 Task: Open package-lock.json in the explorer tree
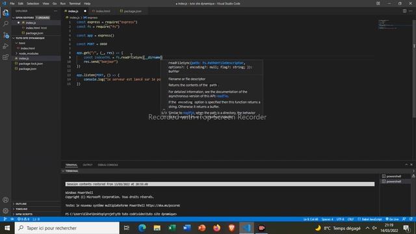click(x=31, y=64)
